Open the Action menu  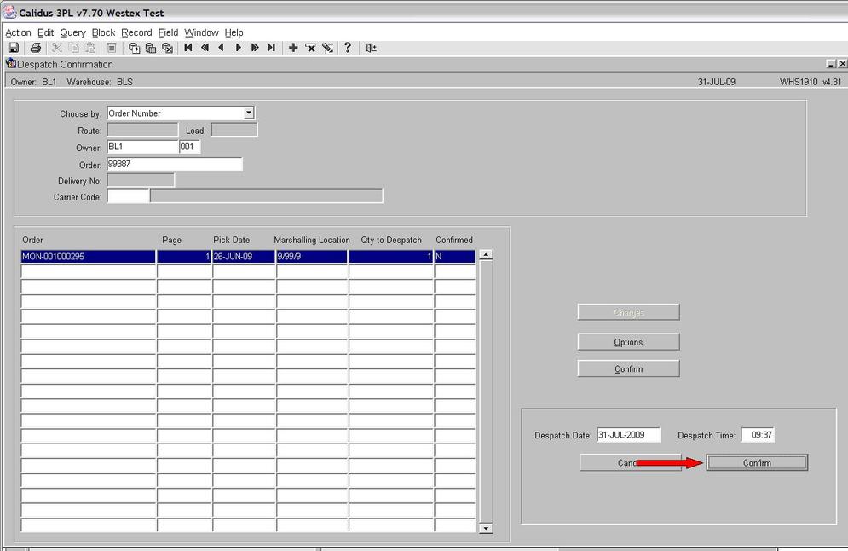pos(18,32)
